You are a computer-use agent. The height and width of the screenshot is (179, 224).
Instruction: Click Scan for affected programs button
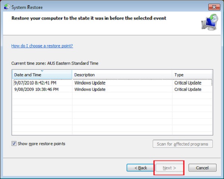click(x=183, y=144)
